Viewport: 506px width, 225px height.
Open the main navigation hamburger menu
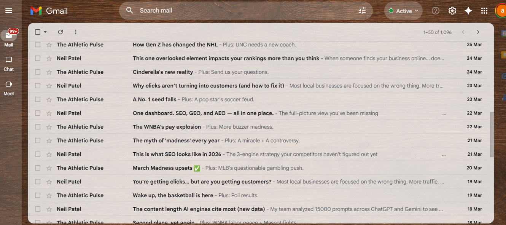9,11
